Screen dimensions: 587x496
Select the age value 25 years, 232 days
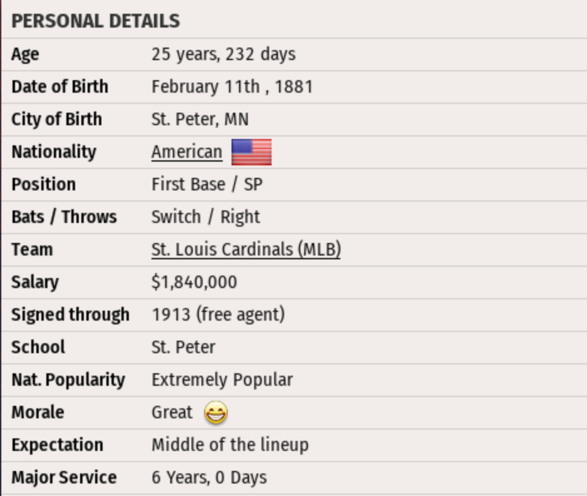click(x=223, y=54)
